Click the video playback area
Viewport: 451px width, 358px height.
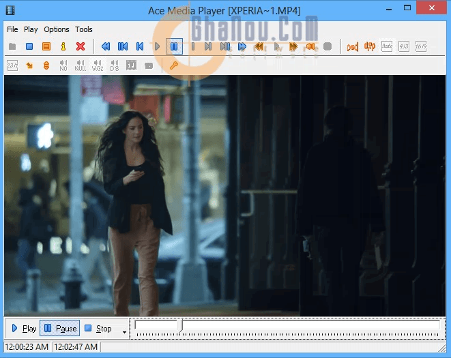[x=224, y=196]
